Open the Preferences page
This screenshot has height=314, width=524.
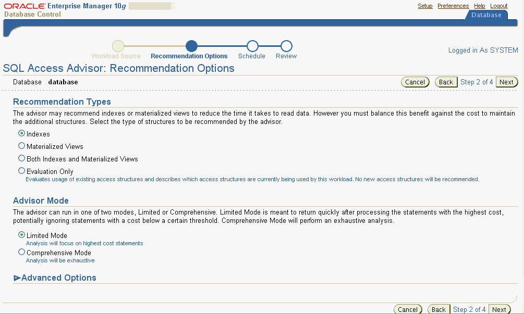click(x=453, y=6)
